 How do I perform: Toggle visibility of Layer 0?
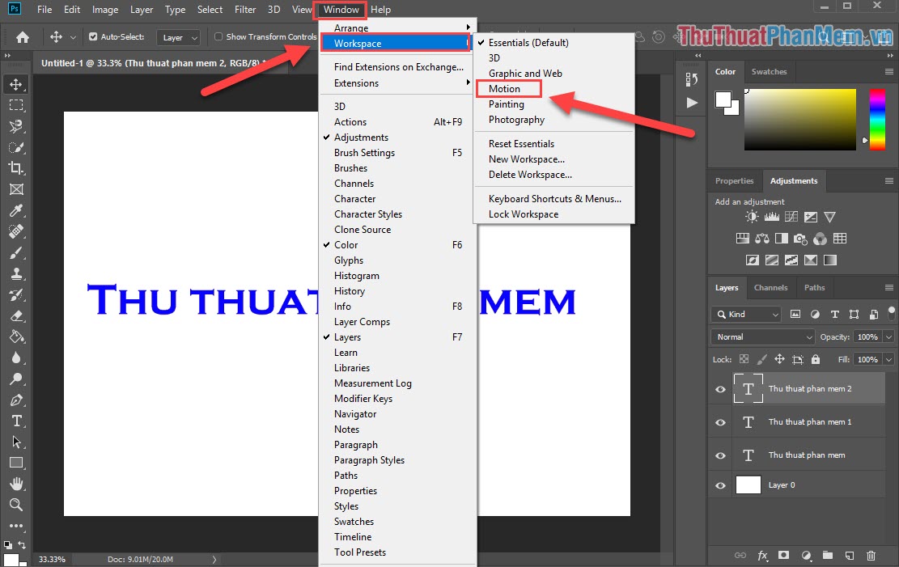719,485
